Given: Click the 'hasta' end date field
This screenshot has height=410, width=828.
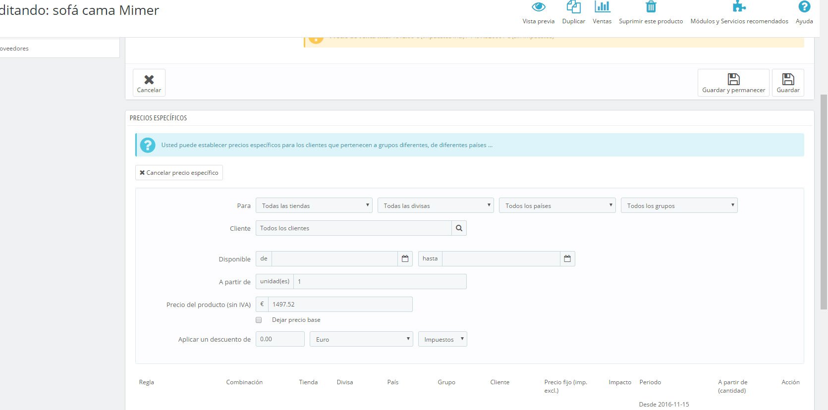Looking at the screenshot, I should [501, 259].
